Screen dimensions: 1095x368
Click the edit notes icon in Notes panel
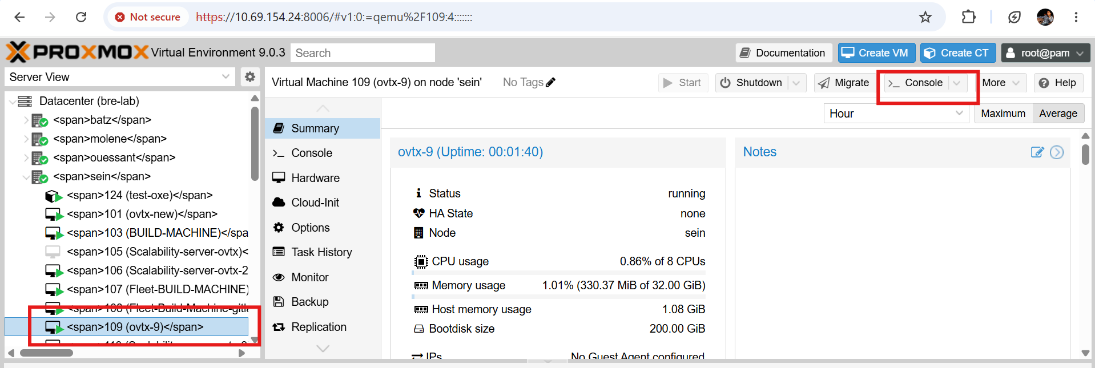tap(1037, 152)
